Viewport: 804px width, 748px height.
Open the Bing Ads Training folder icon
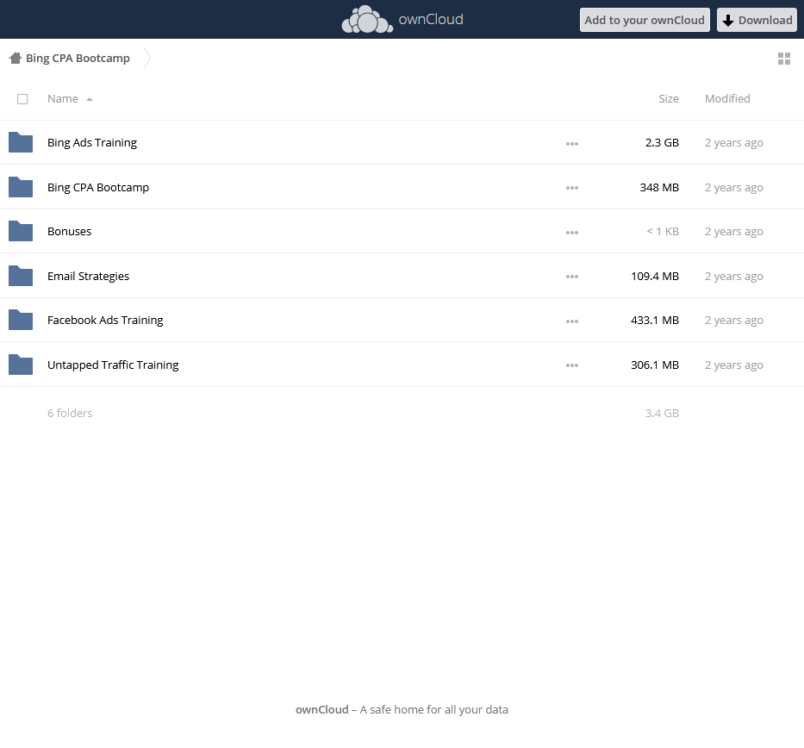[x=21, y=142]
